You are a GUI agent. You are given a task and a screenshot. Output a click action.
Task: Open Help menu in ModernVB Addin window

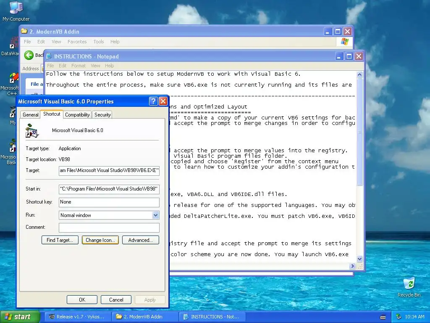click(115, 42)
